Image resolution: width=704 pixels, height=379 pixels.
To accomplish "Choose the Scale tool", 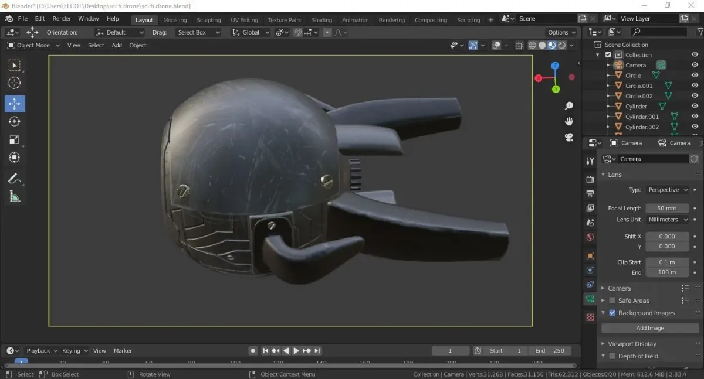I will coord(15,140).
